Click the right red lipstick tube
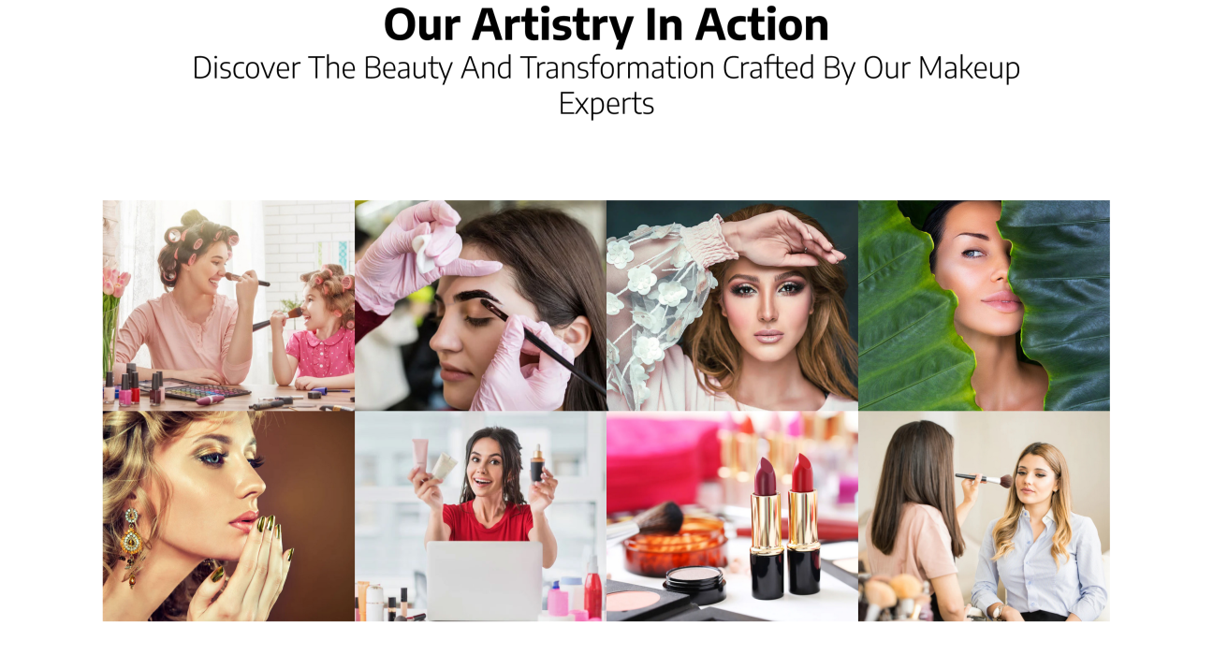Image resolution: width=1213 pixels, height=655 pixels. [803, 524]
